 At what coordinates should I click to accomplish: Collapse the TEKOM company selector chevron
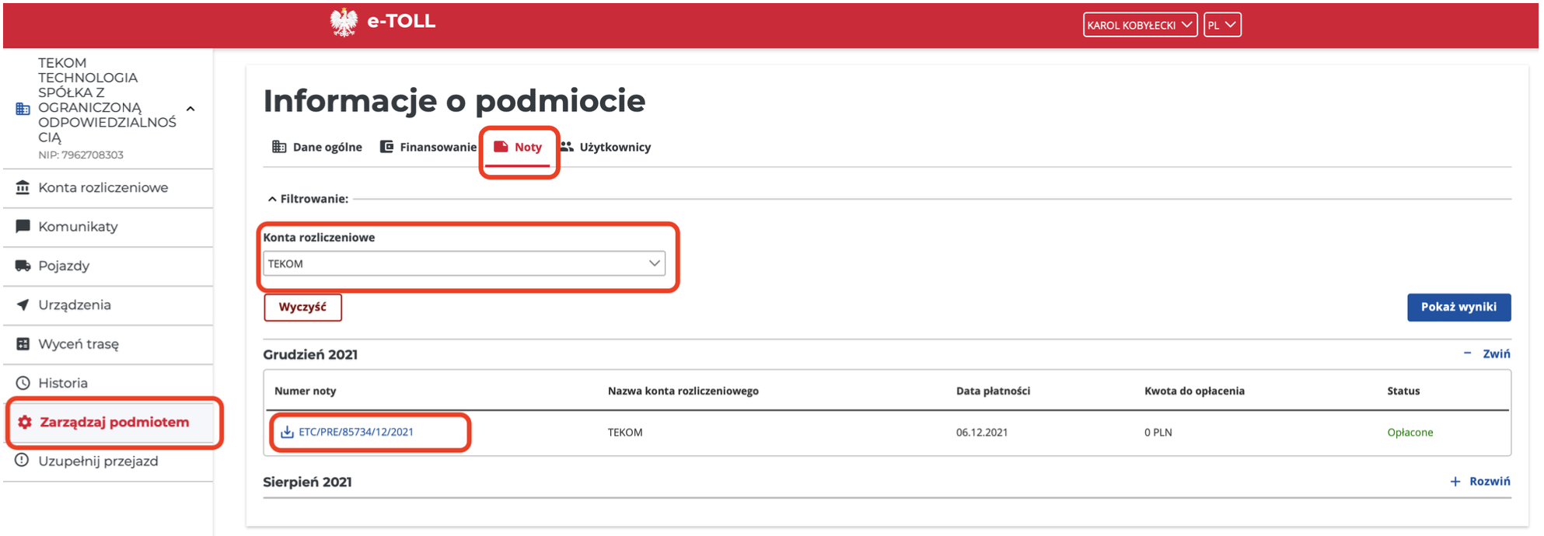pos(190,109)
